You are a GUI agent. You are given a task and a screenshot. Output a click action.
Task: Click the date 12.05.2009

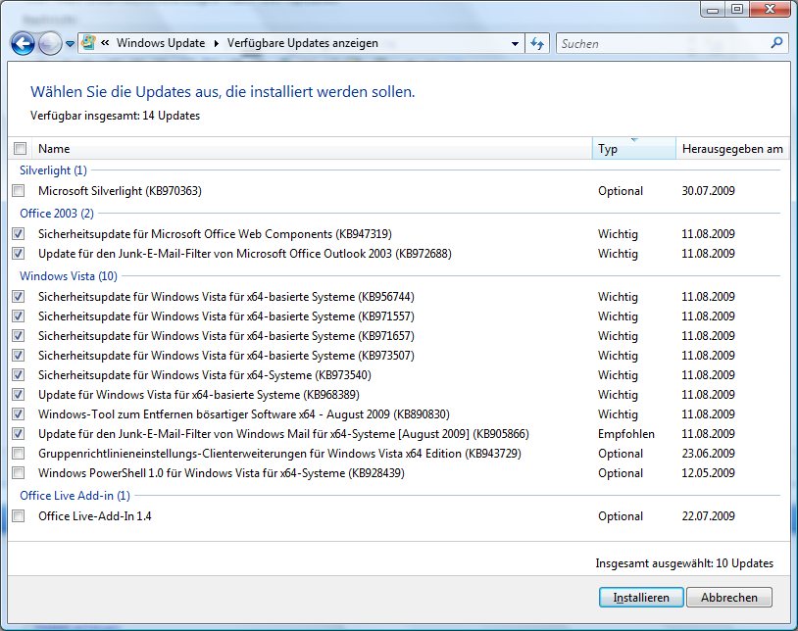pyautogui.click(x=708, y=473)
